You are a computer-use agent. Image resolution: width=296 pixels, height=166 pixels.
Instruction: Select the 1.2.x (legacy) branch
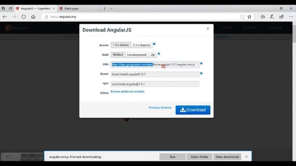coord(142,45)
